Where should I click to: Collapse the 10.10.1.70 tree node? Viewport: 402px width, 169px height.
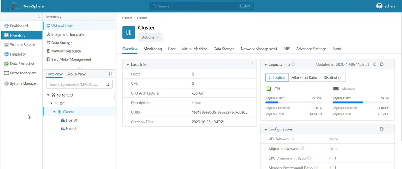click(x=48, y=95)
